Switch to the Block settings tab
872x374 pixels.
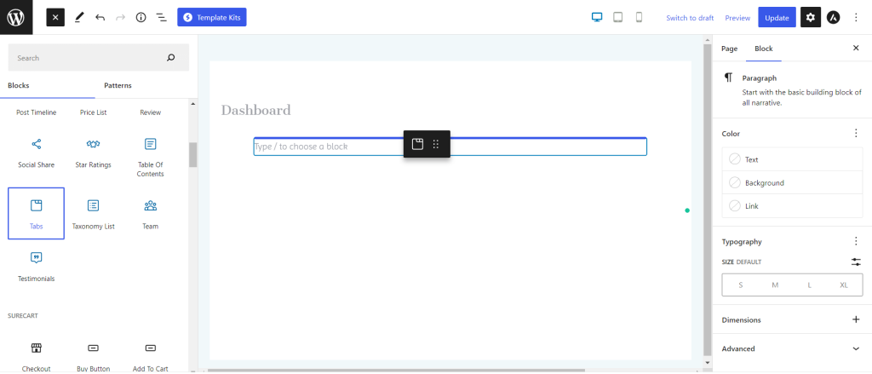764,49
